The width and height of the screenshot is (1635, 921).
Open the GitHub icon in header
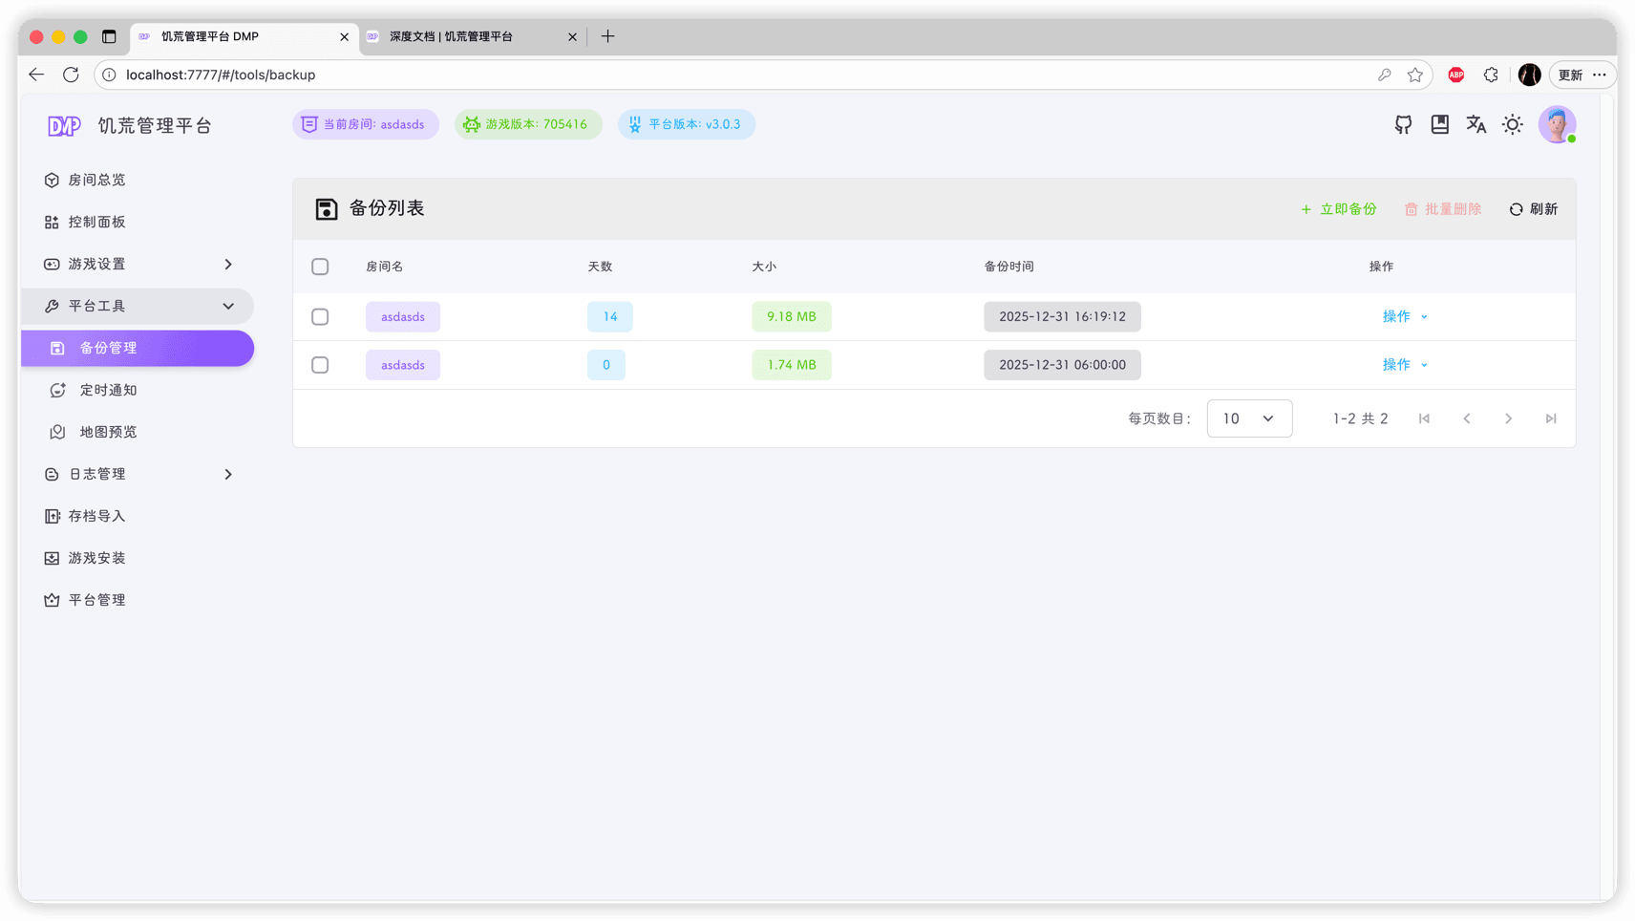[x=1403, y=124]
